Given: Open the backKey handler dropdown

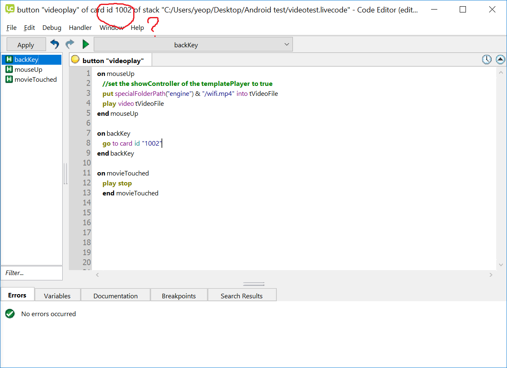Looking at the screenshot, I should pos(193,44).
